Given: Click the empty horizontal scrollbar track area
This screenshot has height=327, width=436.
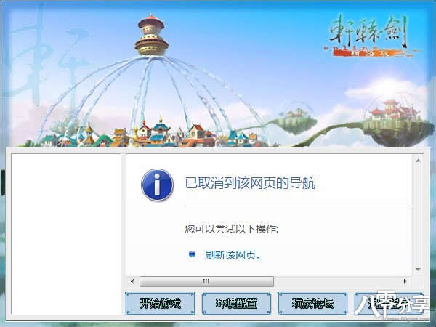Looking at the screenshot, I should [337, 281].
